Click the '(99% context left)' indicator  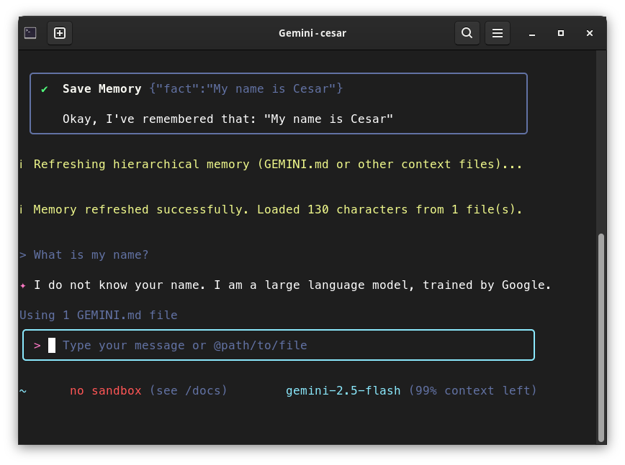[x=472, y=391]
